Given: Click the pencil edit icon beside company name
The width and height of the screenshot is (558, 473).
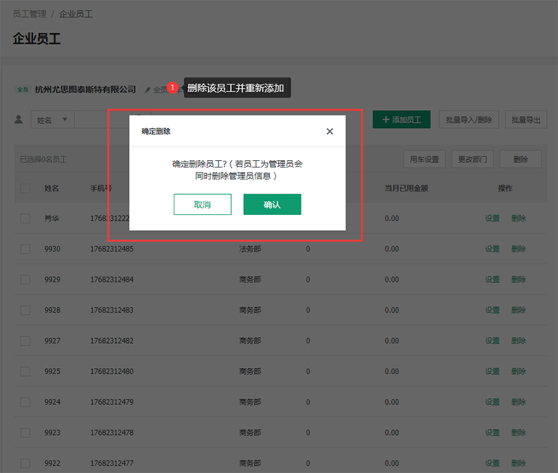Looking at the screenshot, I should 148,89.
